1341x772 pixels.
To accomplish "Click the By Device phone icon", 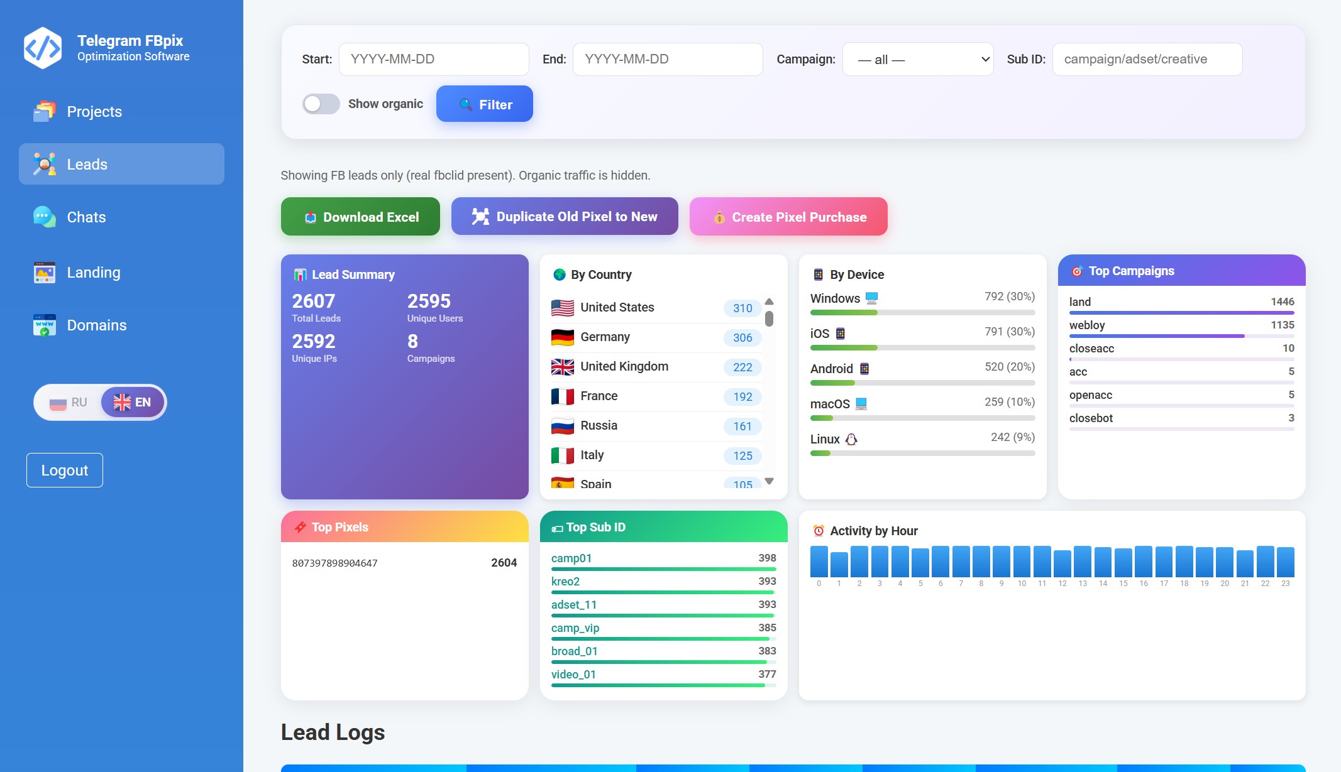I will click(818, 275).
